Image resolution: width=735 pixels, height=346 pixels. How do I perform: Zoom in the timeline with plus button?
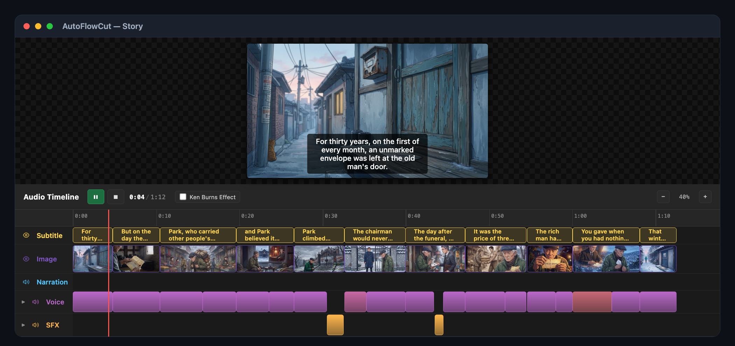tap(705, 197)
